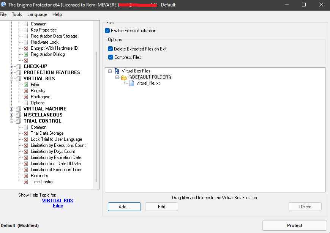Disable Enable Files Virtualization checkbox
Image resolution: width=330 pixels, height=233 pixels.
coord(107,31)
